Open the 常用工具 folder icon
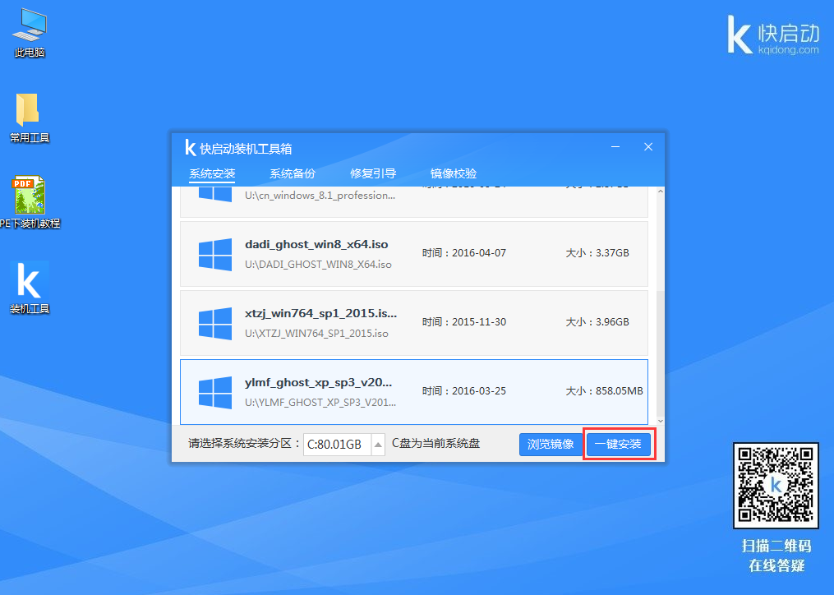The width and height of the screenshot is (834, 595). click(x=28, y=115)
